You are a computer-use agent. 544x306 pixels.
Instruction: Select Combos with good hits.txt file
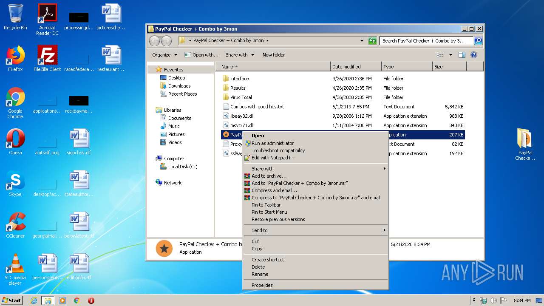click(343, 107)
